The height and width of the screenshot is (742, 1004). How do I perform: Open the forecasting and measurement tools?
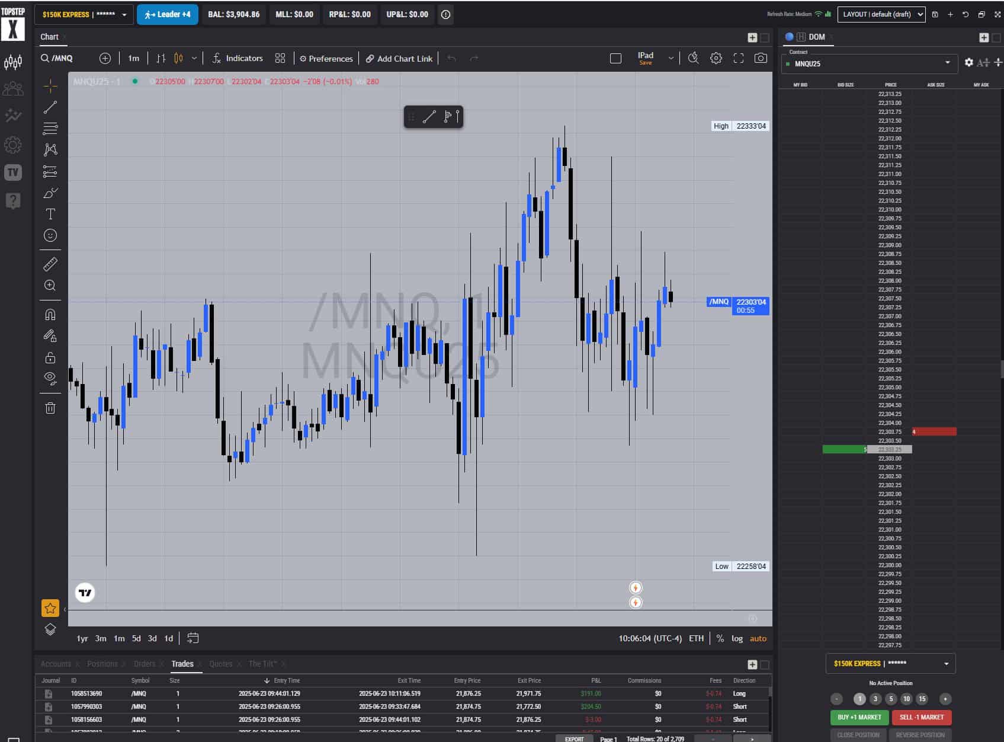[50, 171]
